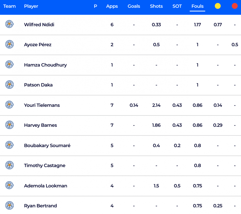Sort table by Fouls column
Screen dimensions: 241x214
click(197, 6)
